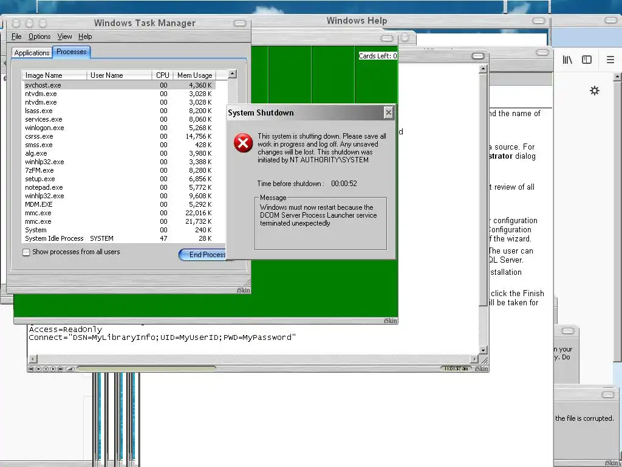Viewport: 622px width, 467px height.
Task: Open the File menu in Task Manager
Action: (16, 36)
